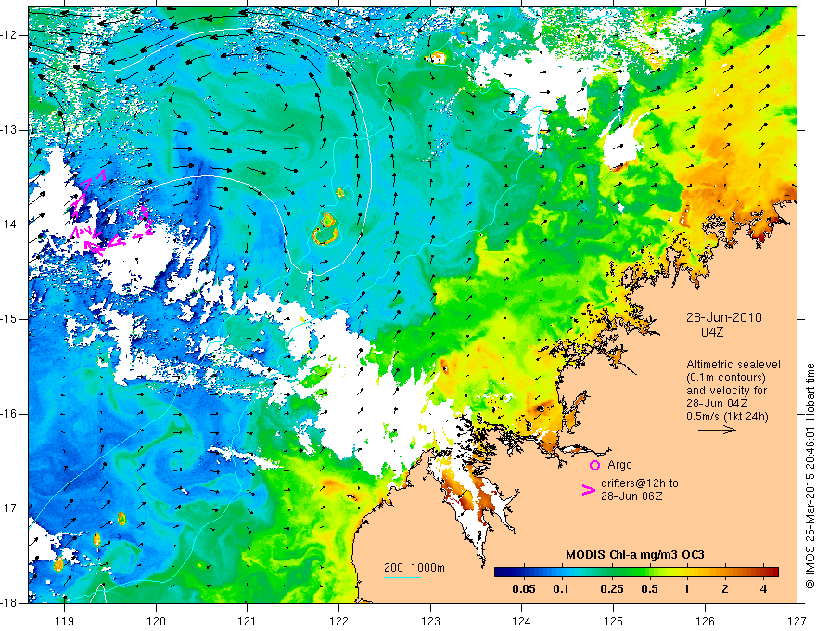Click longitude axis label '121'
The height and width of the screenshot is (631, 816).
pos(247,621)
